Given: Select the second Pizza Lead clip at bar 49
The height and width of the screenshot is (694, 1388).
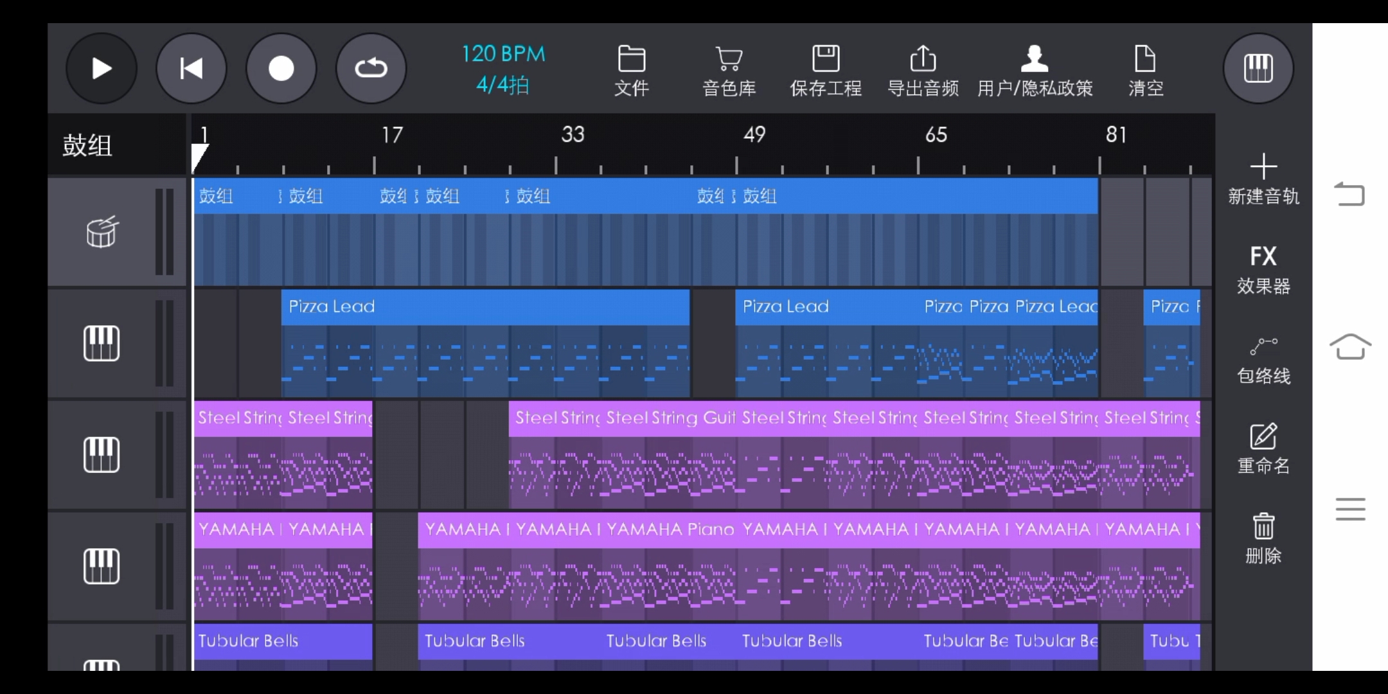Looking at the screenshot, I should 826,343.
